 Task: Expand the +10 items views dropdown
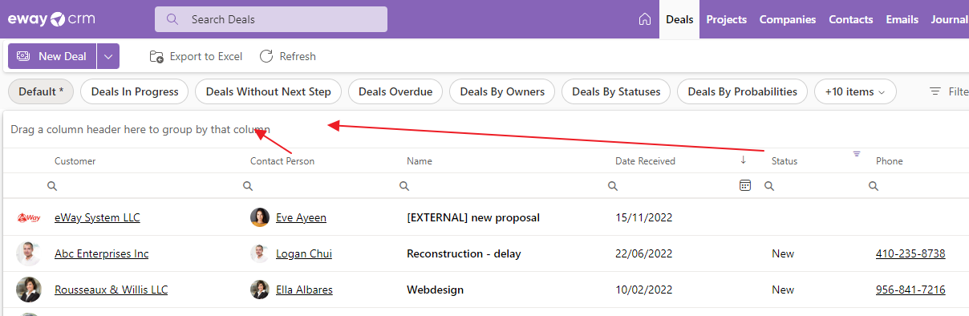pyautogui.click(x=856, y=91)
